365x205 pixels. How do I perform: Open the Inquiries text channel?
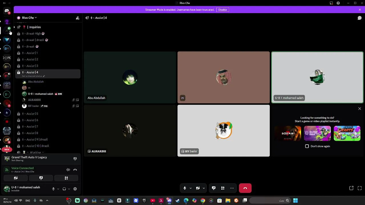48,27
